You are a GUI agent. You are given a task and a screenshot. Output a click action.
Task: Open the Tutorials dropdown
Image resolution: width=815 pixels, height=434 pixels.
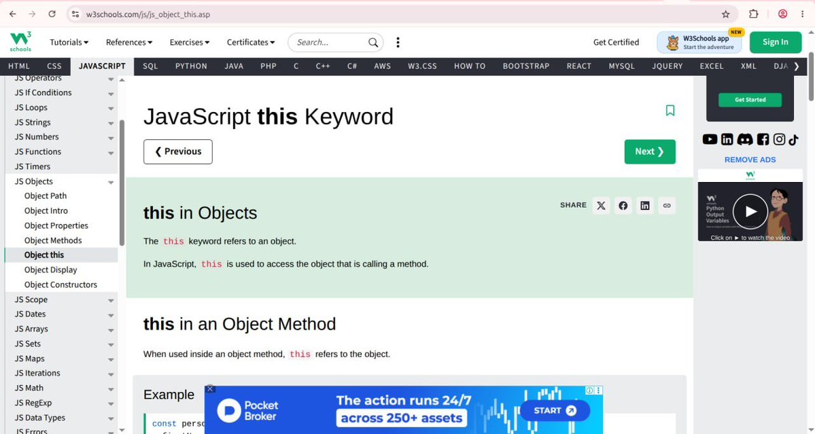click(x=69, y=42)
